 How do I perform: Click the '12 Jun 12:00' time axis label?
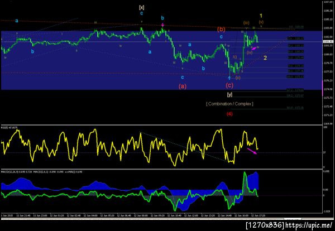pos(191,215)
